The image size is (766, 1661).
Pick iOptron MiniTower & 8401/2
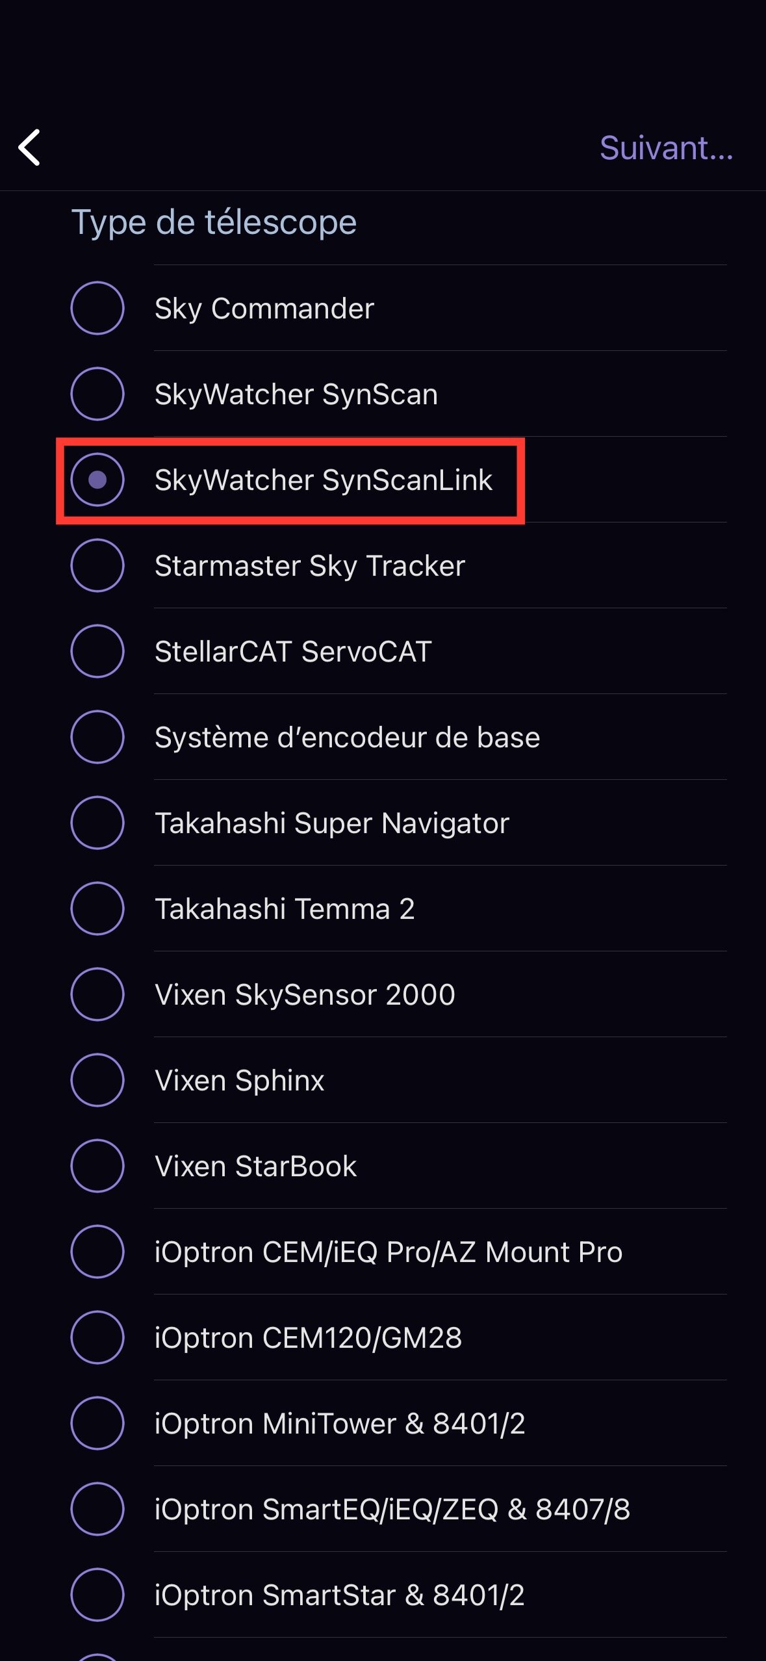(x=97, y=1423)
